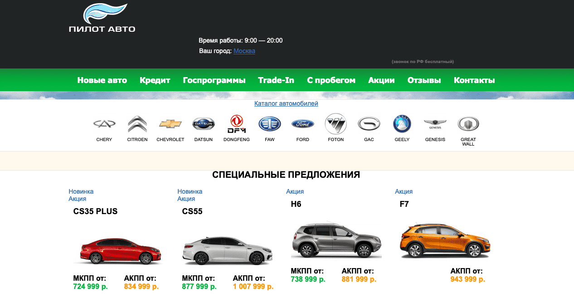Change city via the Москва link
Image resolution: width=574 pixels, height=303 pixels.
pyautogui.click(x=244, y=51)
